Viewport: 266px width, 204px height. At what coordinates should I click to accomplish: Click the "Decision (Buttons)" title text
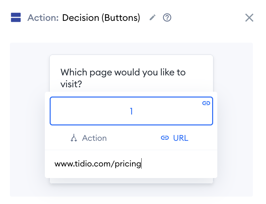pos(101,18)
